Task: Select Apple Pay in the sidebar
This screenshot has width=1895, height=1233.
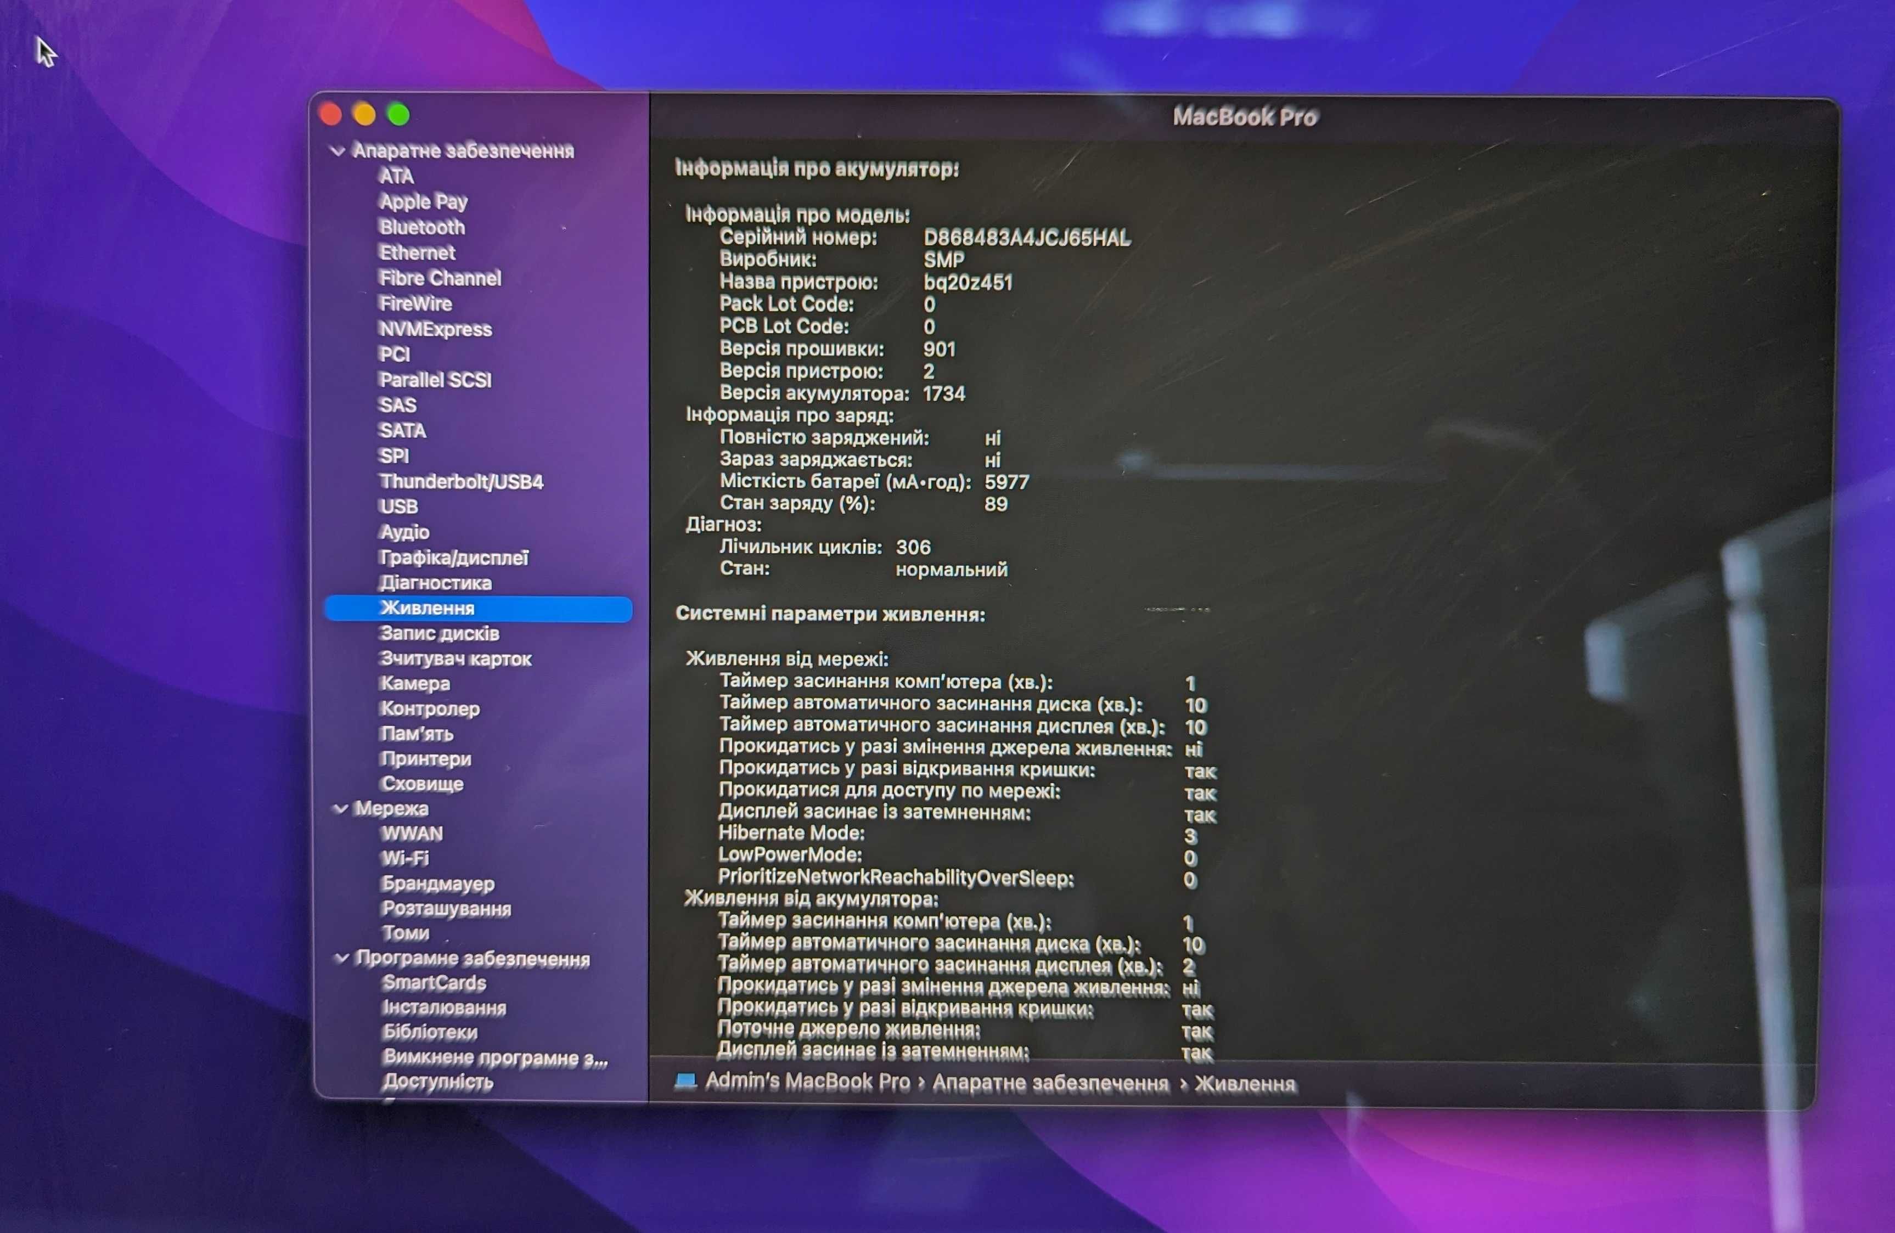Action: click(x=423, y=201)
